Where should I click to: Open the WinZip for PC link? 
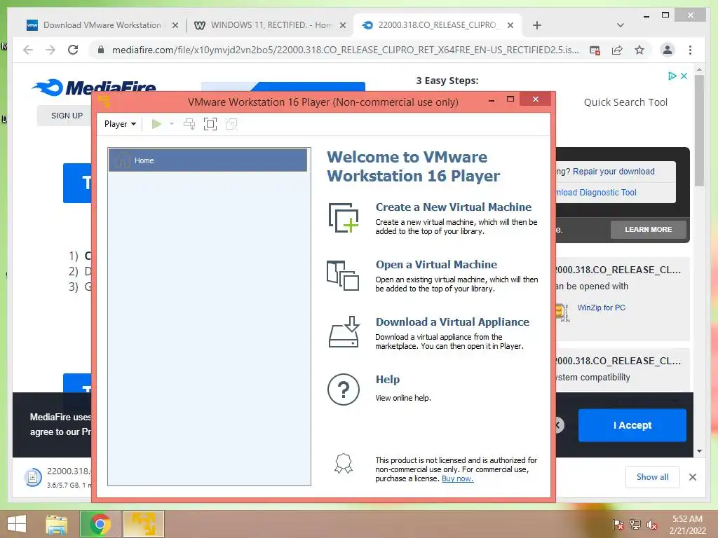coord(601,308)
